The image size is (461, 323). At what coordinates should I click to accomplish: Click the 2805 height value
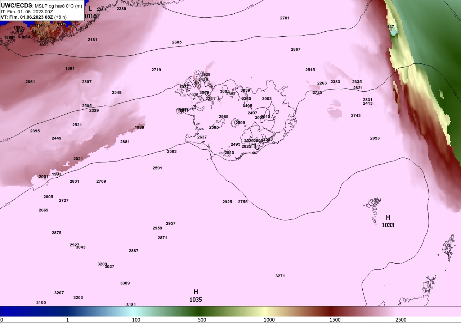[x=48, y=197]
